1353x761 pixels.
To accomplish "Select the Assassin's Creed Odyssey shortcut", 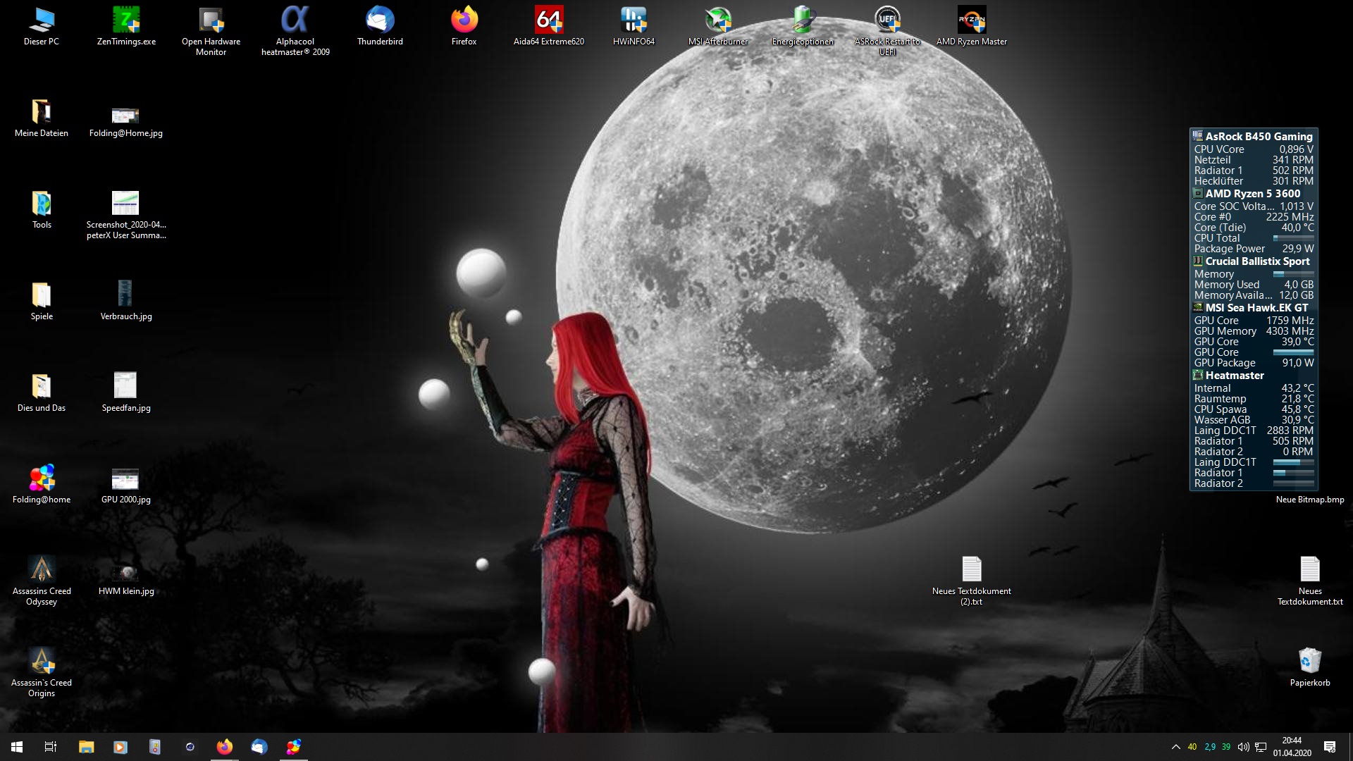I will (42, 571).
